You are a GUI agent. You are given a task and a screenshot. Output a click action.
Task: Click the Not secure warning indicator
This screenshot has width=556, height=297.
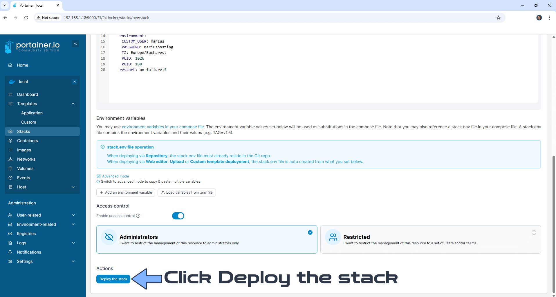click(48, 18)
